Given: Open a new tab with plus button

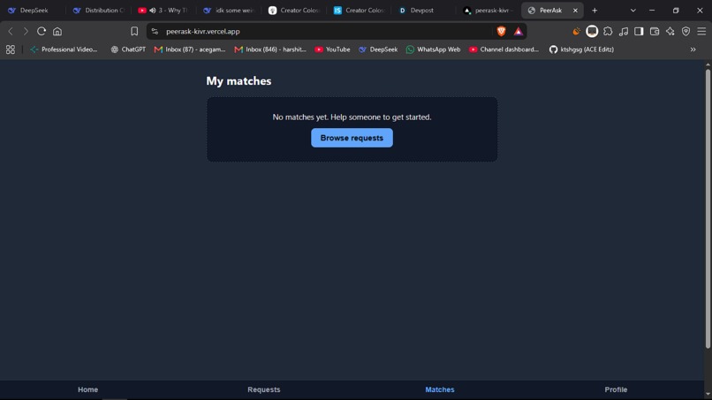Looking at the screenshot, I should point(595,10).
